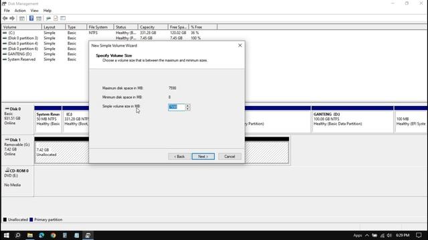
Task: Close the New Simple Volume Wizard dialog
Action: point(240,45)
